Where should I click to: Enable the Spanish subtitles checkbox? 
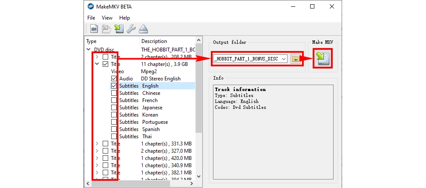coord(114,129)
